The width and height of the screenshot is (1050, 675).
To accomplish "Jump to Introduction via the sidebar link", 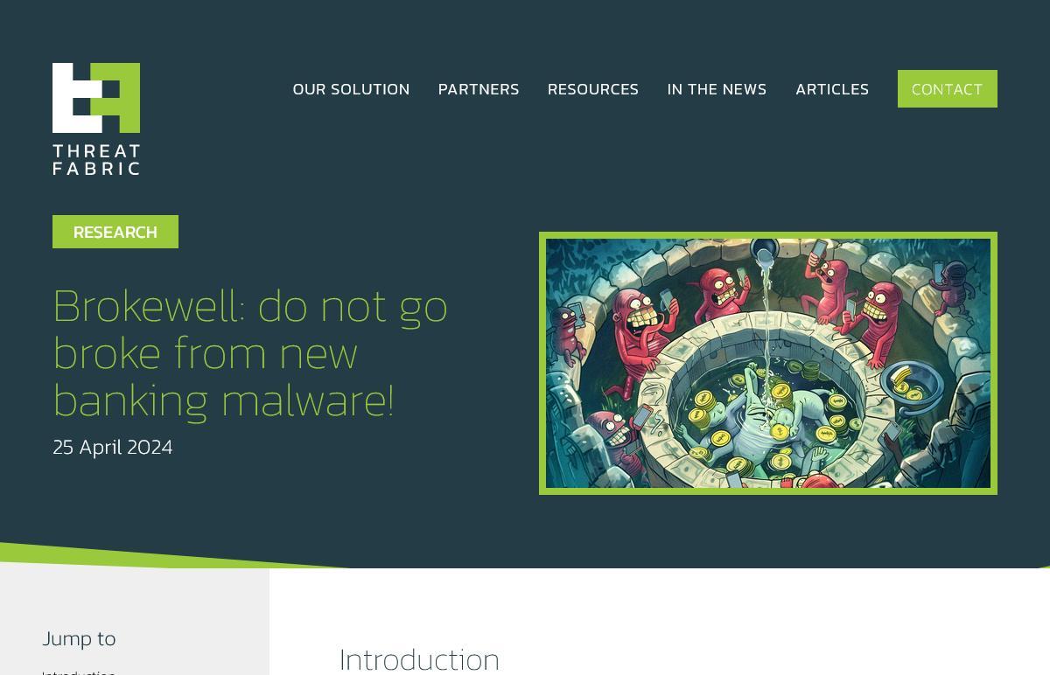I will (79, 672).
